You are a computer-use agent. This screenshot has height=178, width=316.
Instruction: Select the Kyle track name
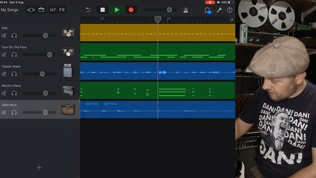4,28
